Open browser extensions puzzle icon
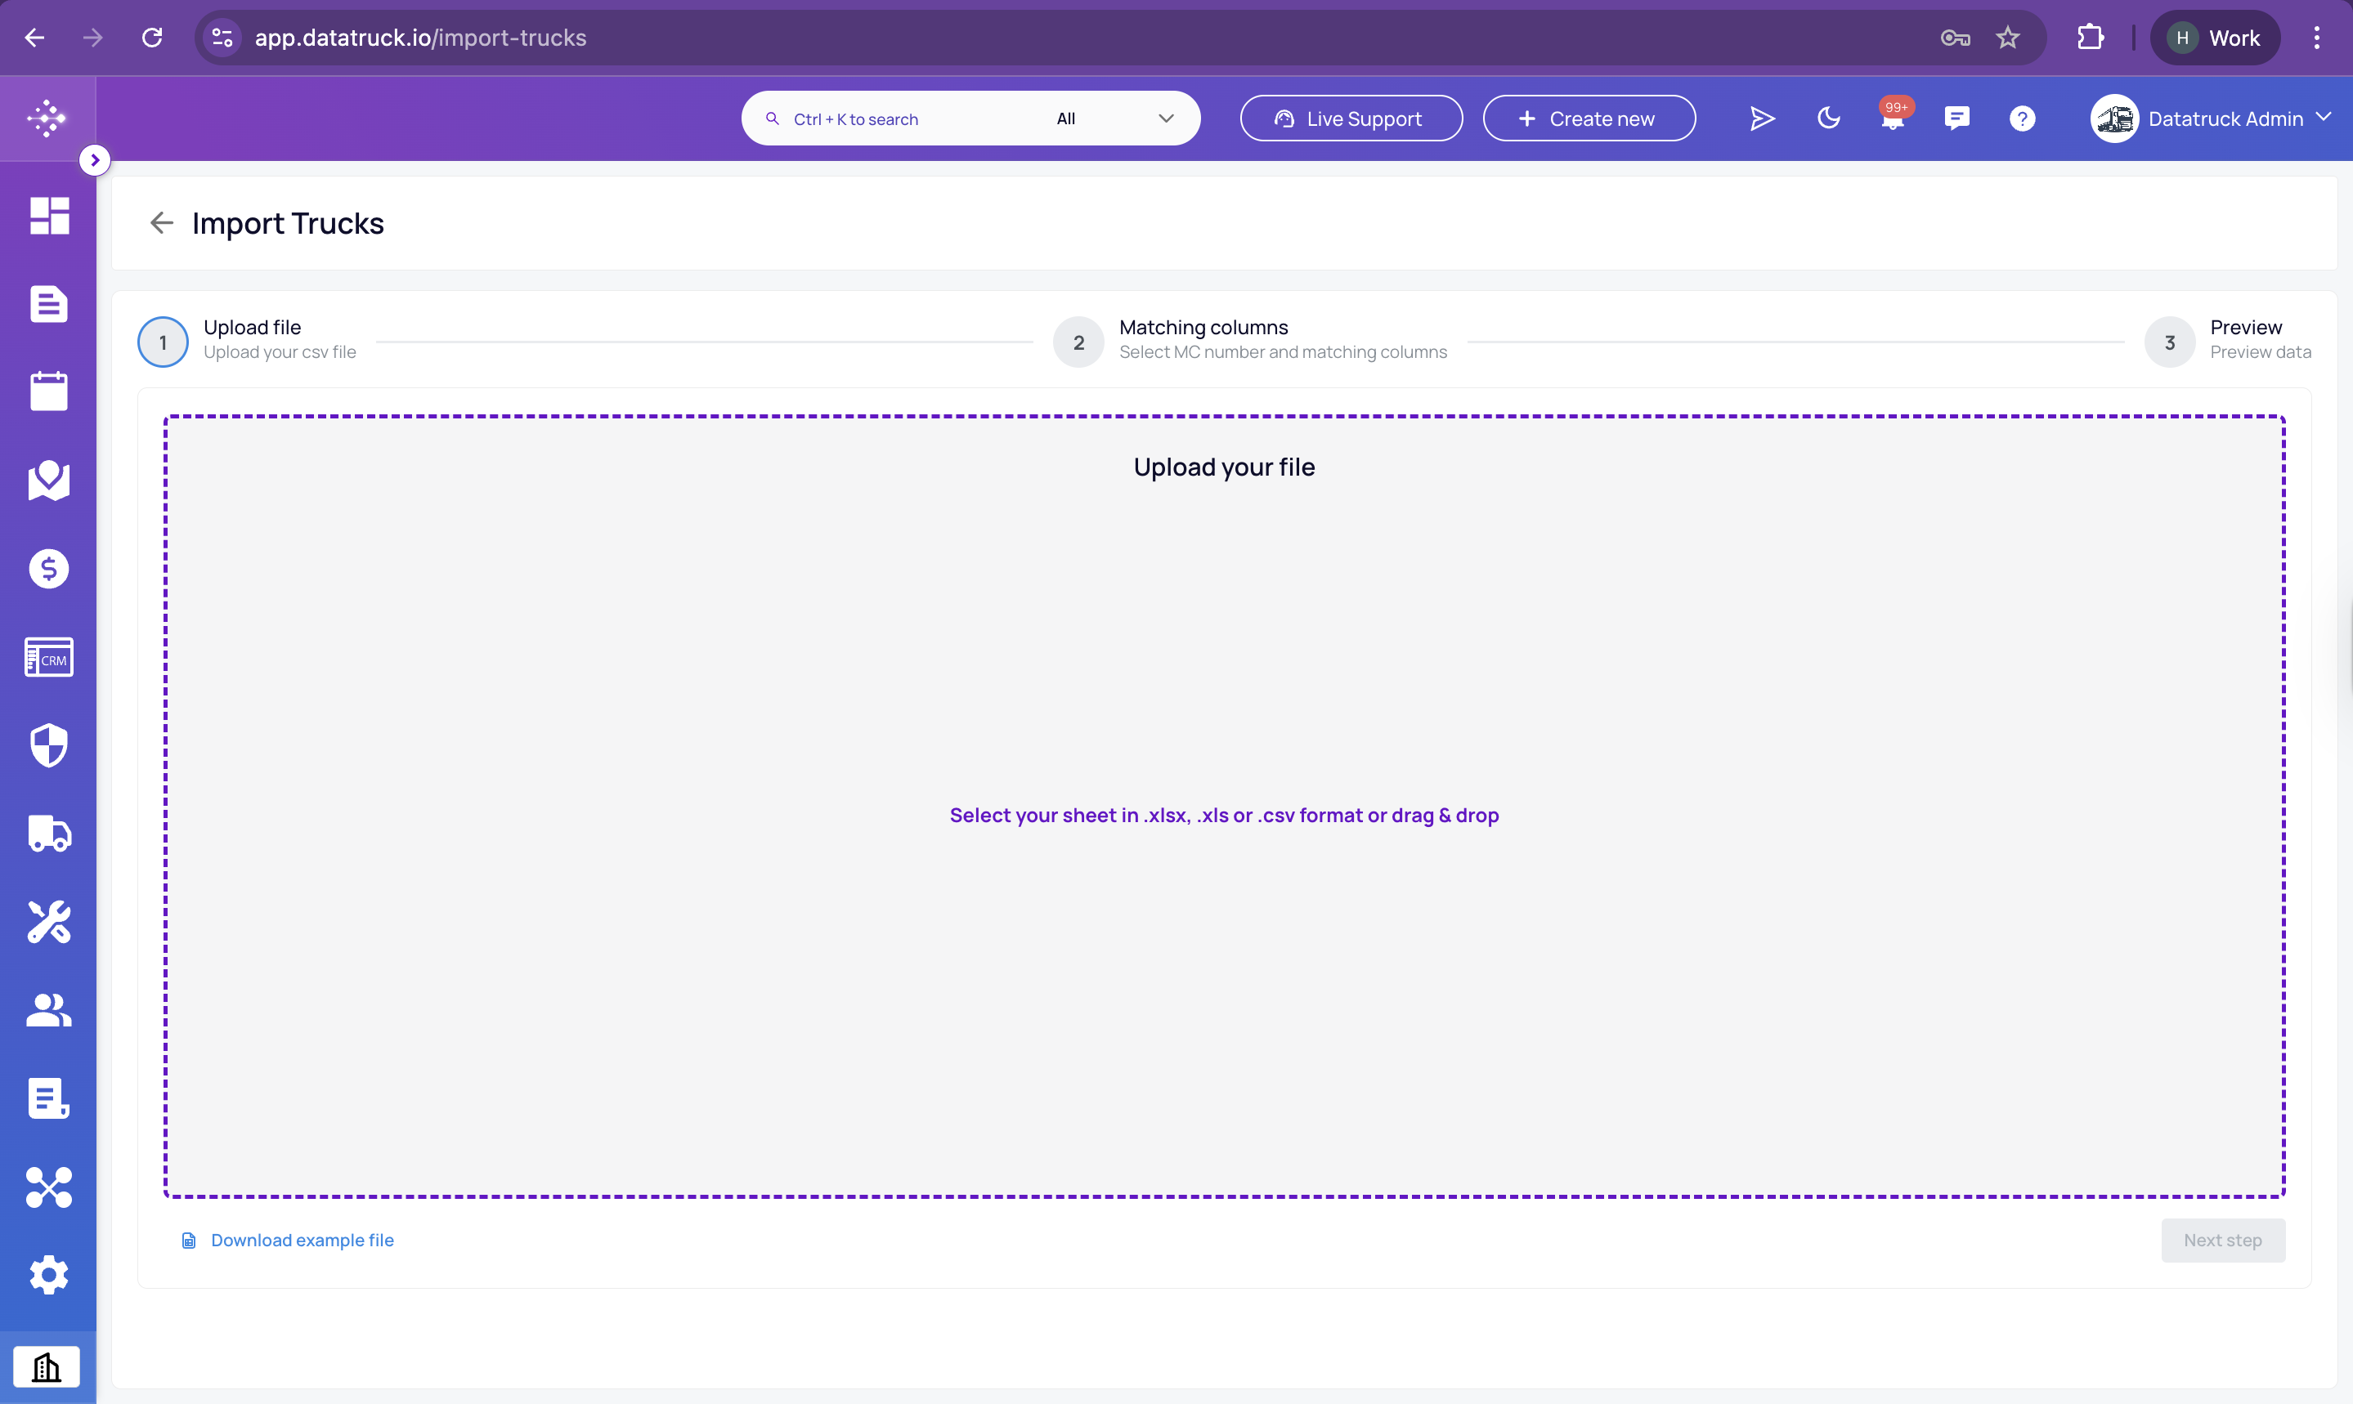2353x1404 pixels. pyautogui.click(x=2090, y=38)
